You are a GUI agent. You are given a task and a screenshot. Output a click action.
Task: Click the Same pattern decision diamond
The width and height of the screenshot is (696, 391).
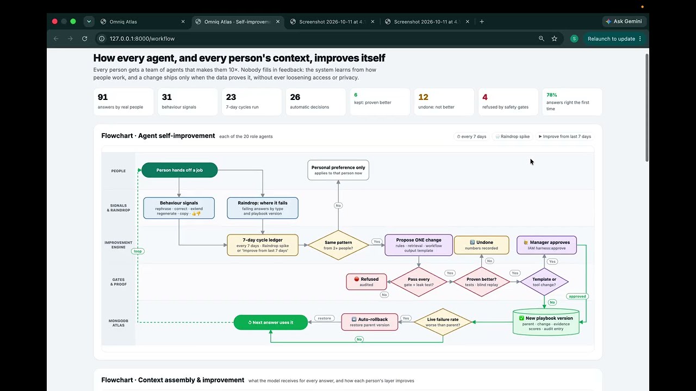click(338, 245)
